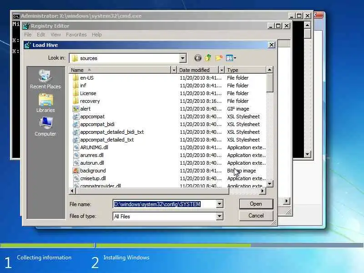Click Registry Editor horizontal scroll right arrow

click(287, 201)
